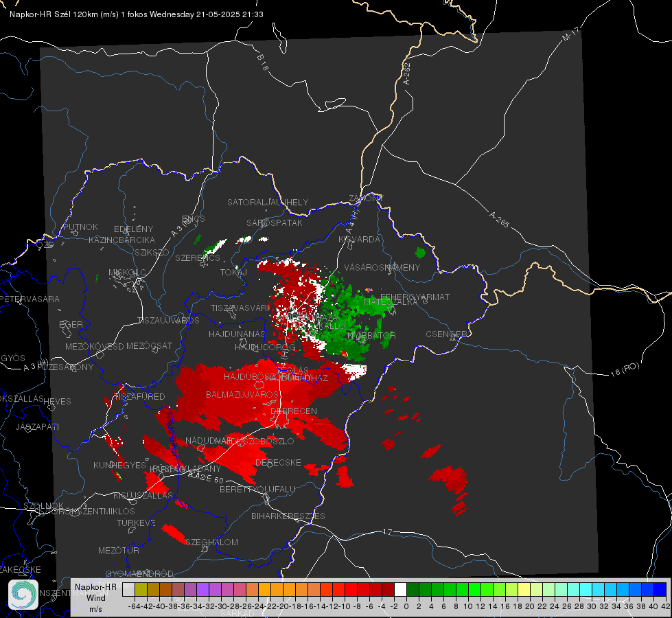Click the GYOMAENDRŐD label

(139, 573)
